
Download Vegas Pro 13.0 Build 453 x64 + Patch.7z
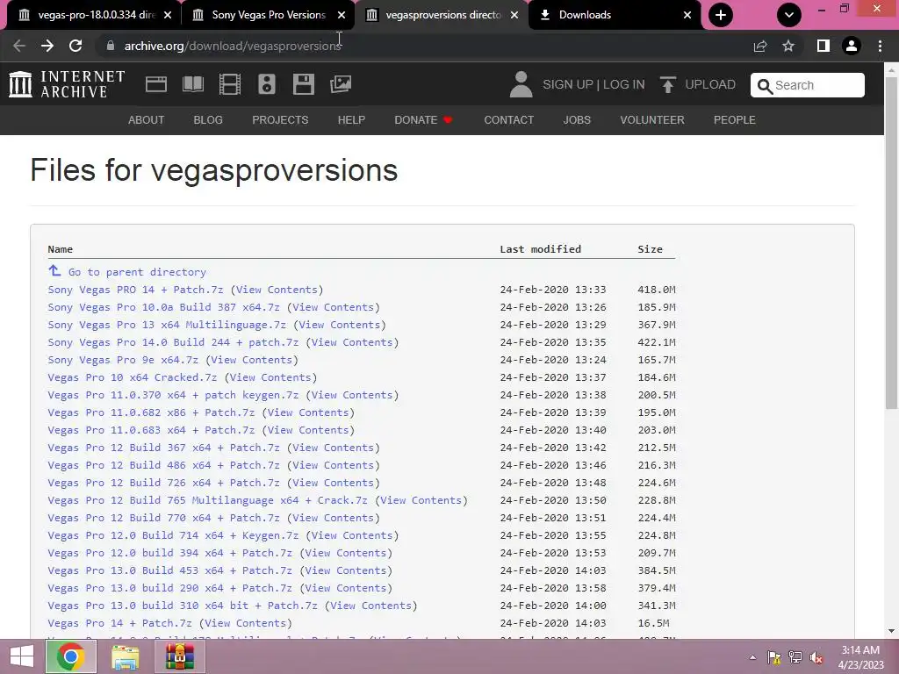point(169,570)
